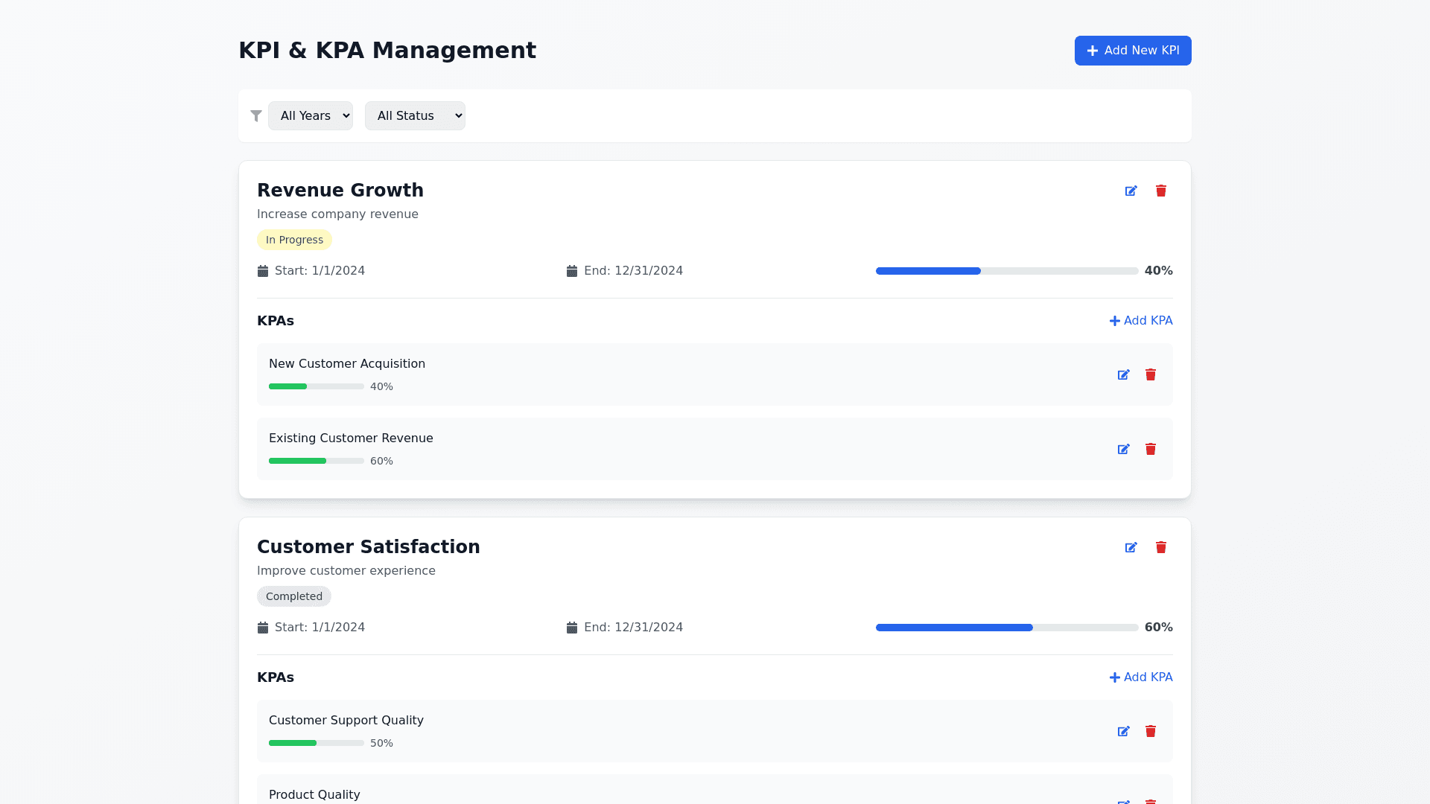Add KPA under Customer Satisfaction
This screenshot has width=1430, height=804.
point(1140,677)
